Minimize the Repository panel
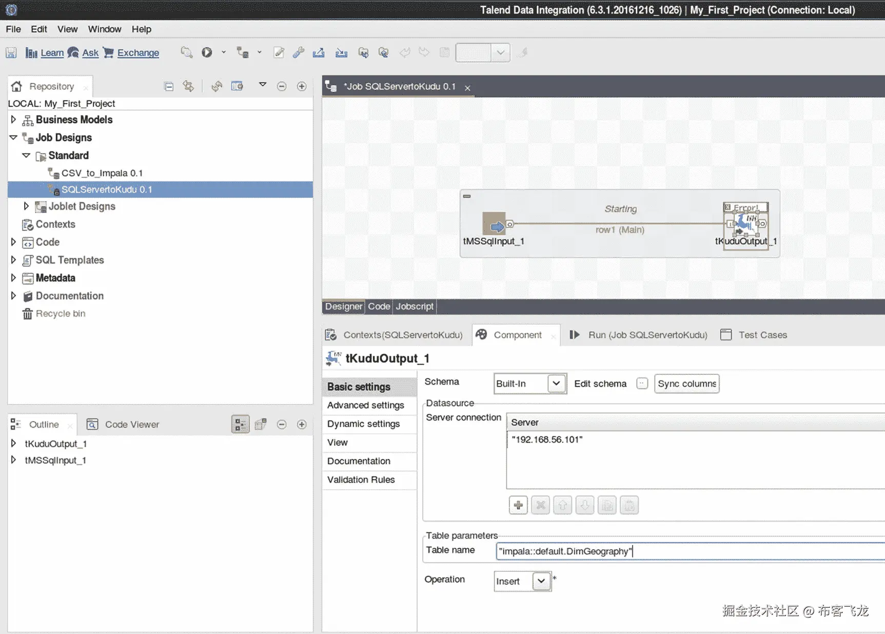This screenshot has height=634, width=885. coord(282,86)
